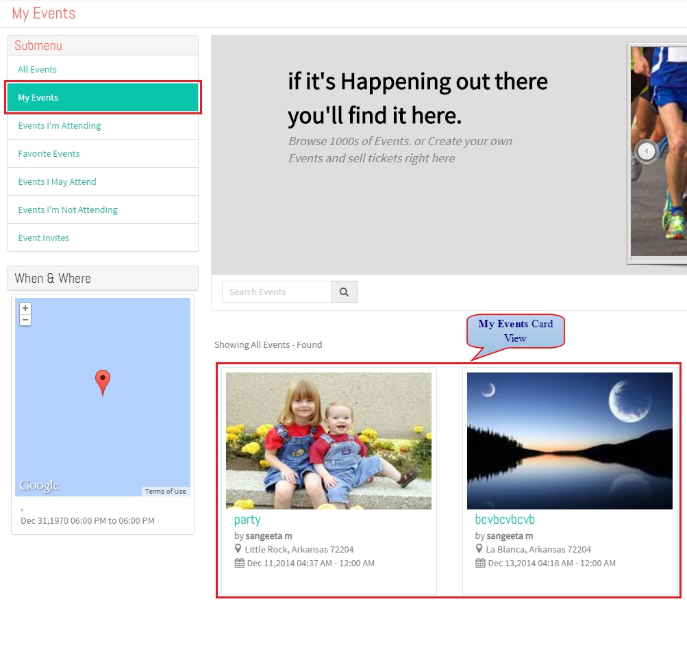The image size is (687, 645).
Task: Open Event Invites
Action: pos(43,238)
